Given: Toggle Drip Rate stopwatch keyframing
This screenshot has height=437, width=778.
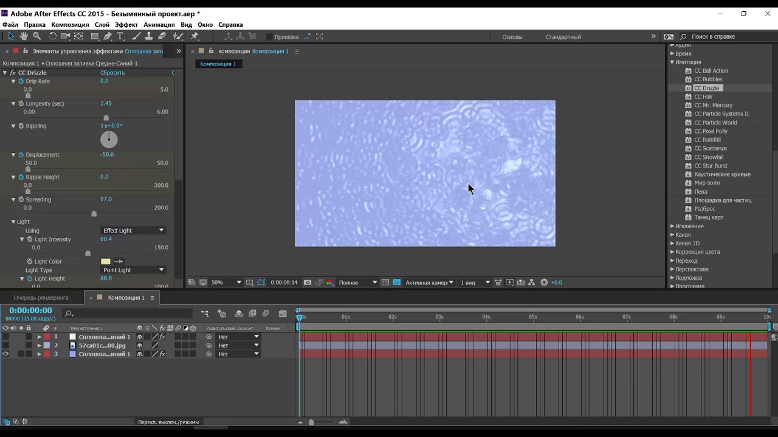Looking at the screenshot, I should pyautogui.click(x=21, y=81).
